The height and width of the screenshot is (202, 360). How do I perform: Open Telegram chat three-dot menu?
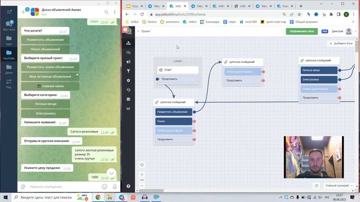coord(115,12)
